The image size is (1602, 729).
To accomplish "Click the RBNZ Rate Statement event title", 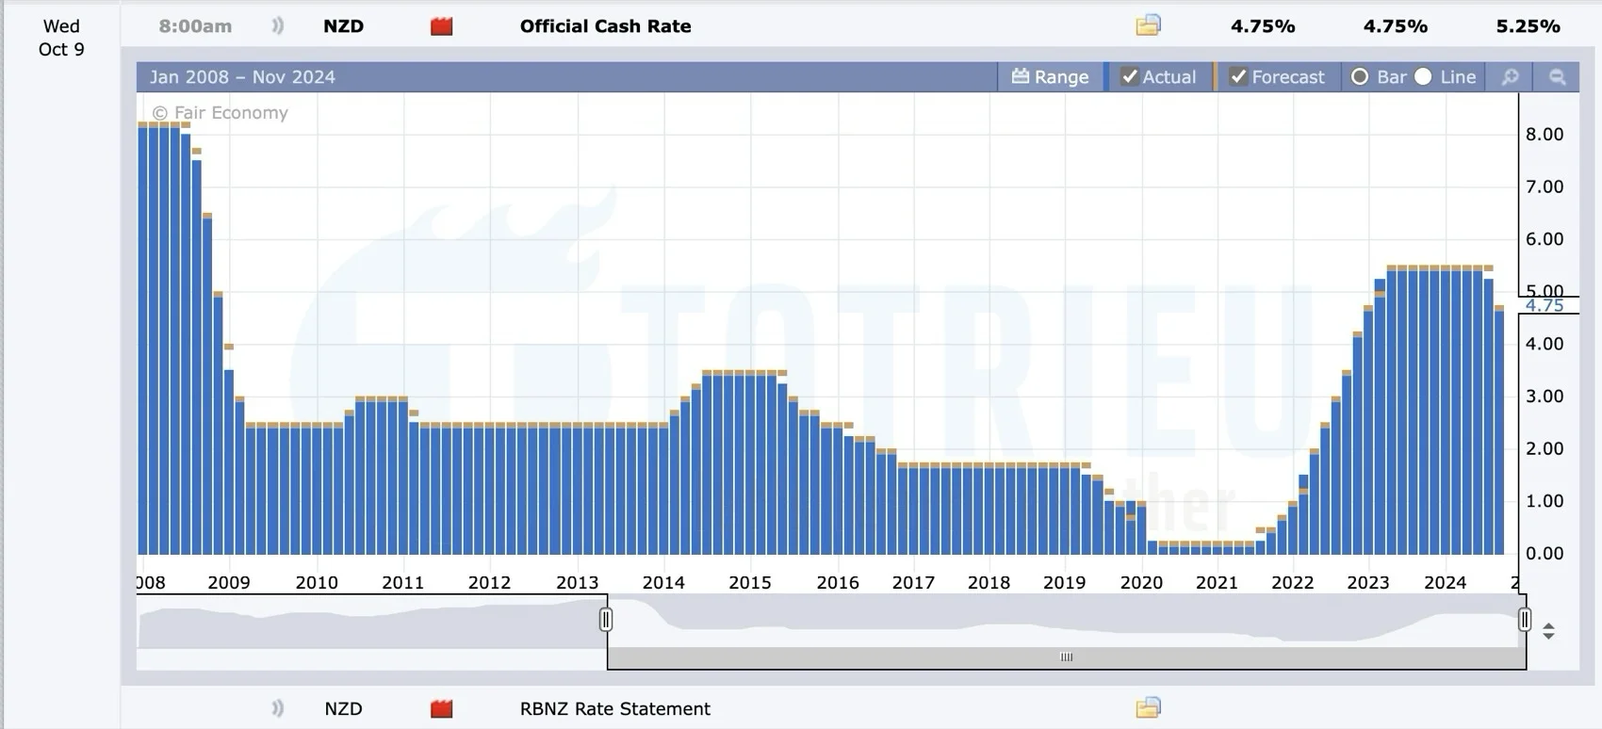I will [614, 708].
